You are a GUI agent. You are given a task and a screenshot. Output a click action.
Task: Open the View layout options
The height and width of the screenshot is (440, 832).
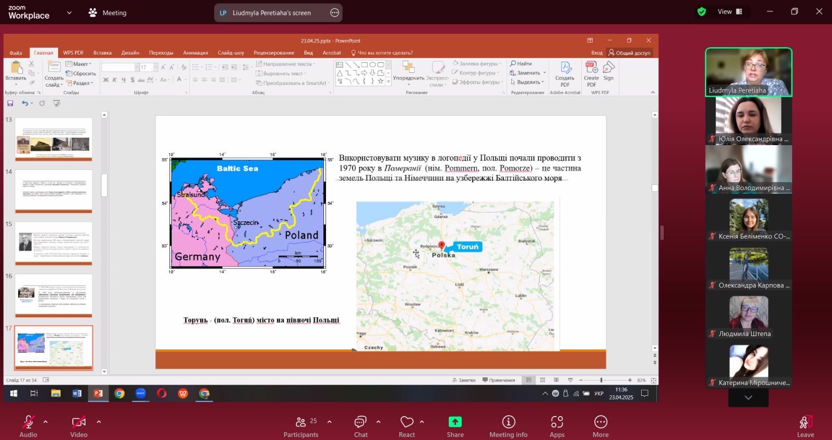[730, 12]
